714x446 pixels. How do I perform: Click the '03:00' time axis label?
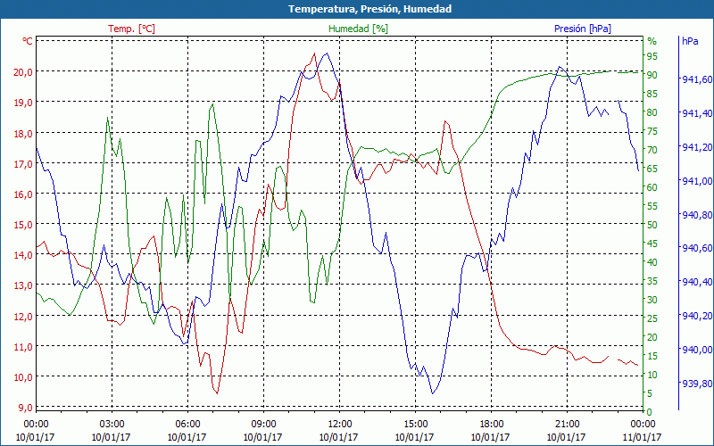pyautogui.click(x=112, y=425)
